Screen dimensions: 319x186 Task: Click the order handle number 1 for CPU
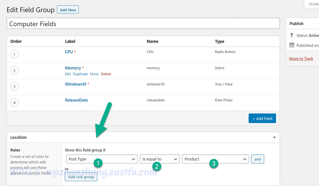click(x=15, y=54)
